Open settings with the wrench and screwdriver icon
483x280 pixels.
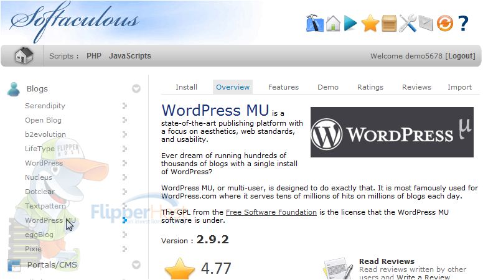(x=408, y=23)
